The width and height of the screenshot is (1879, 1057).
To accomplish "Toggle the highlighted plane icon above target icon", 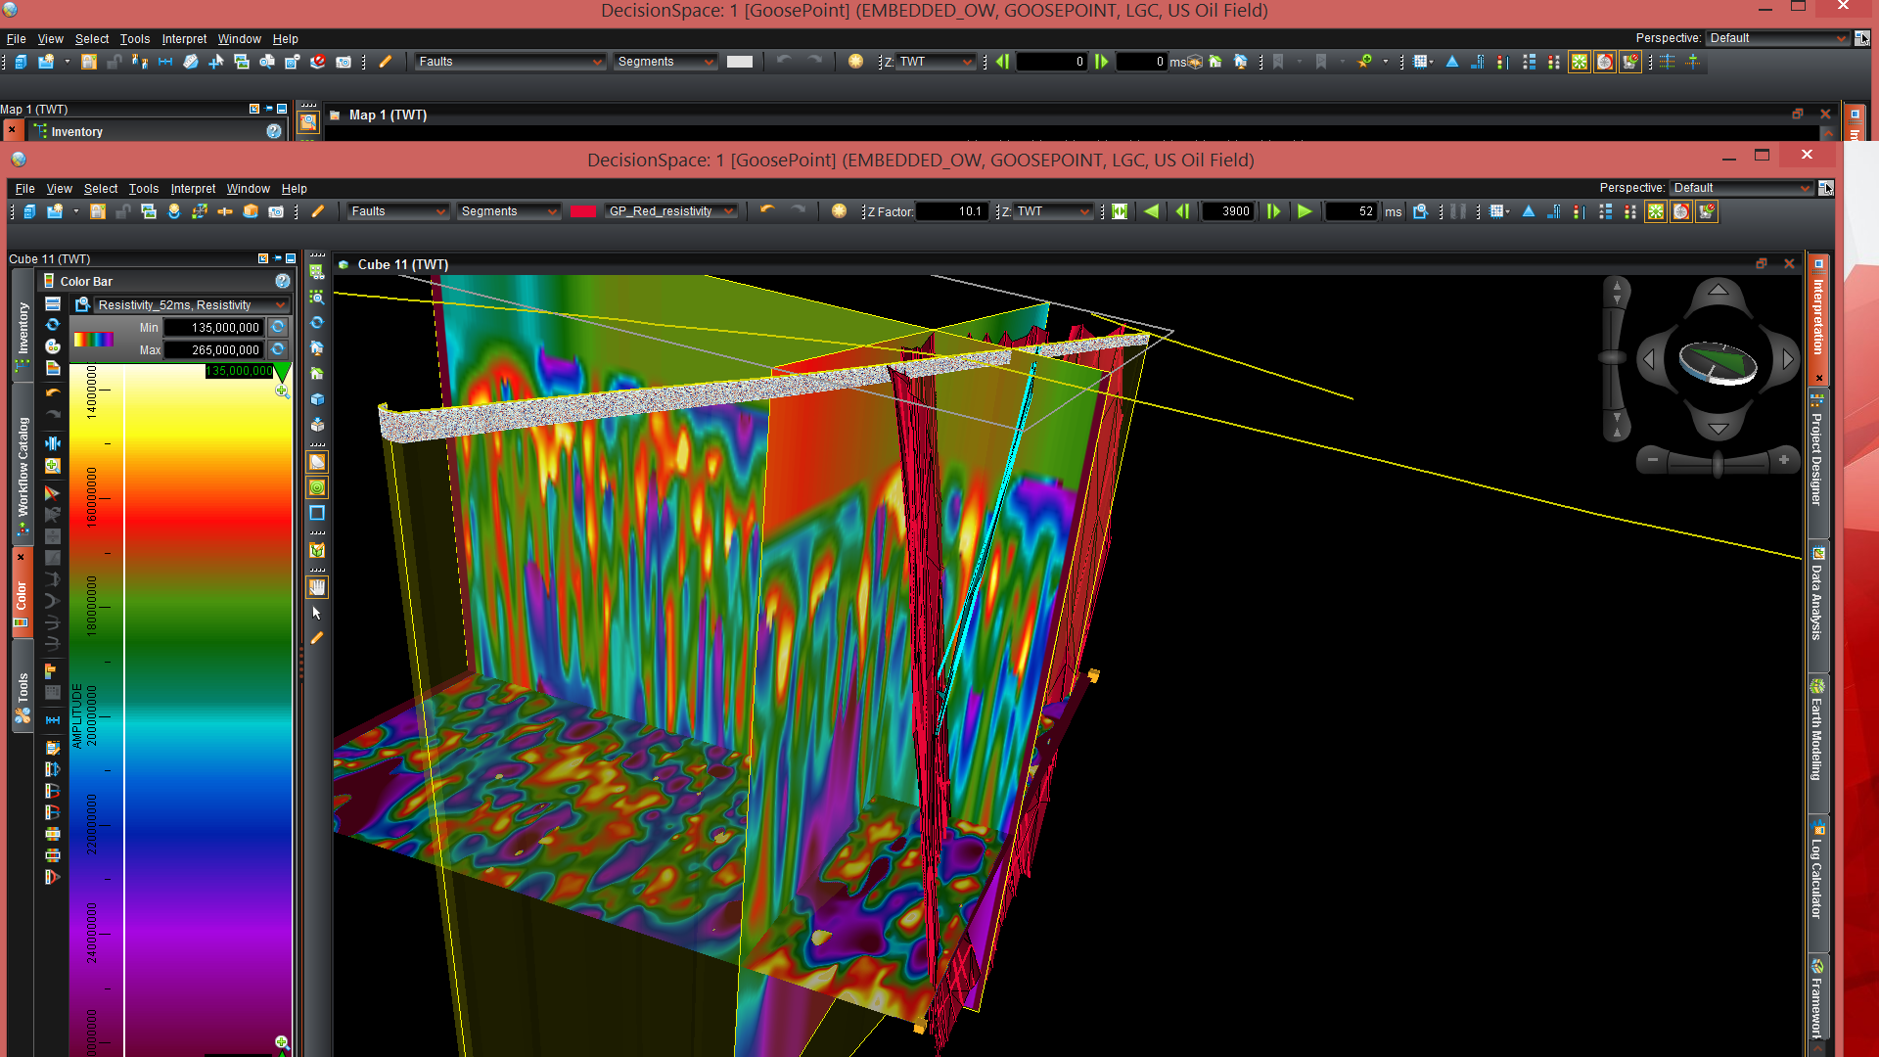I will (x=317, y=462).
